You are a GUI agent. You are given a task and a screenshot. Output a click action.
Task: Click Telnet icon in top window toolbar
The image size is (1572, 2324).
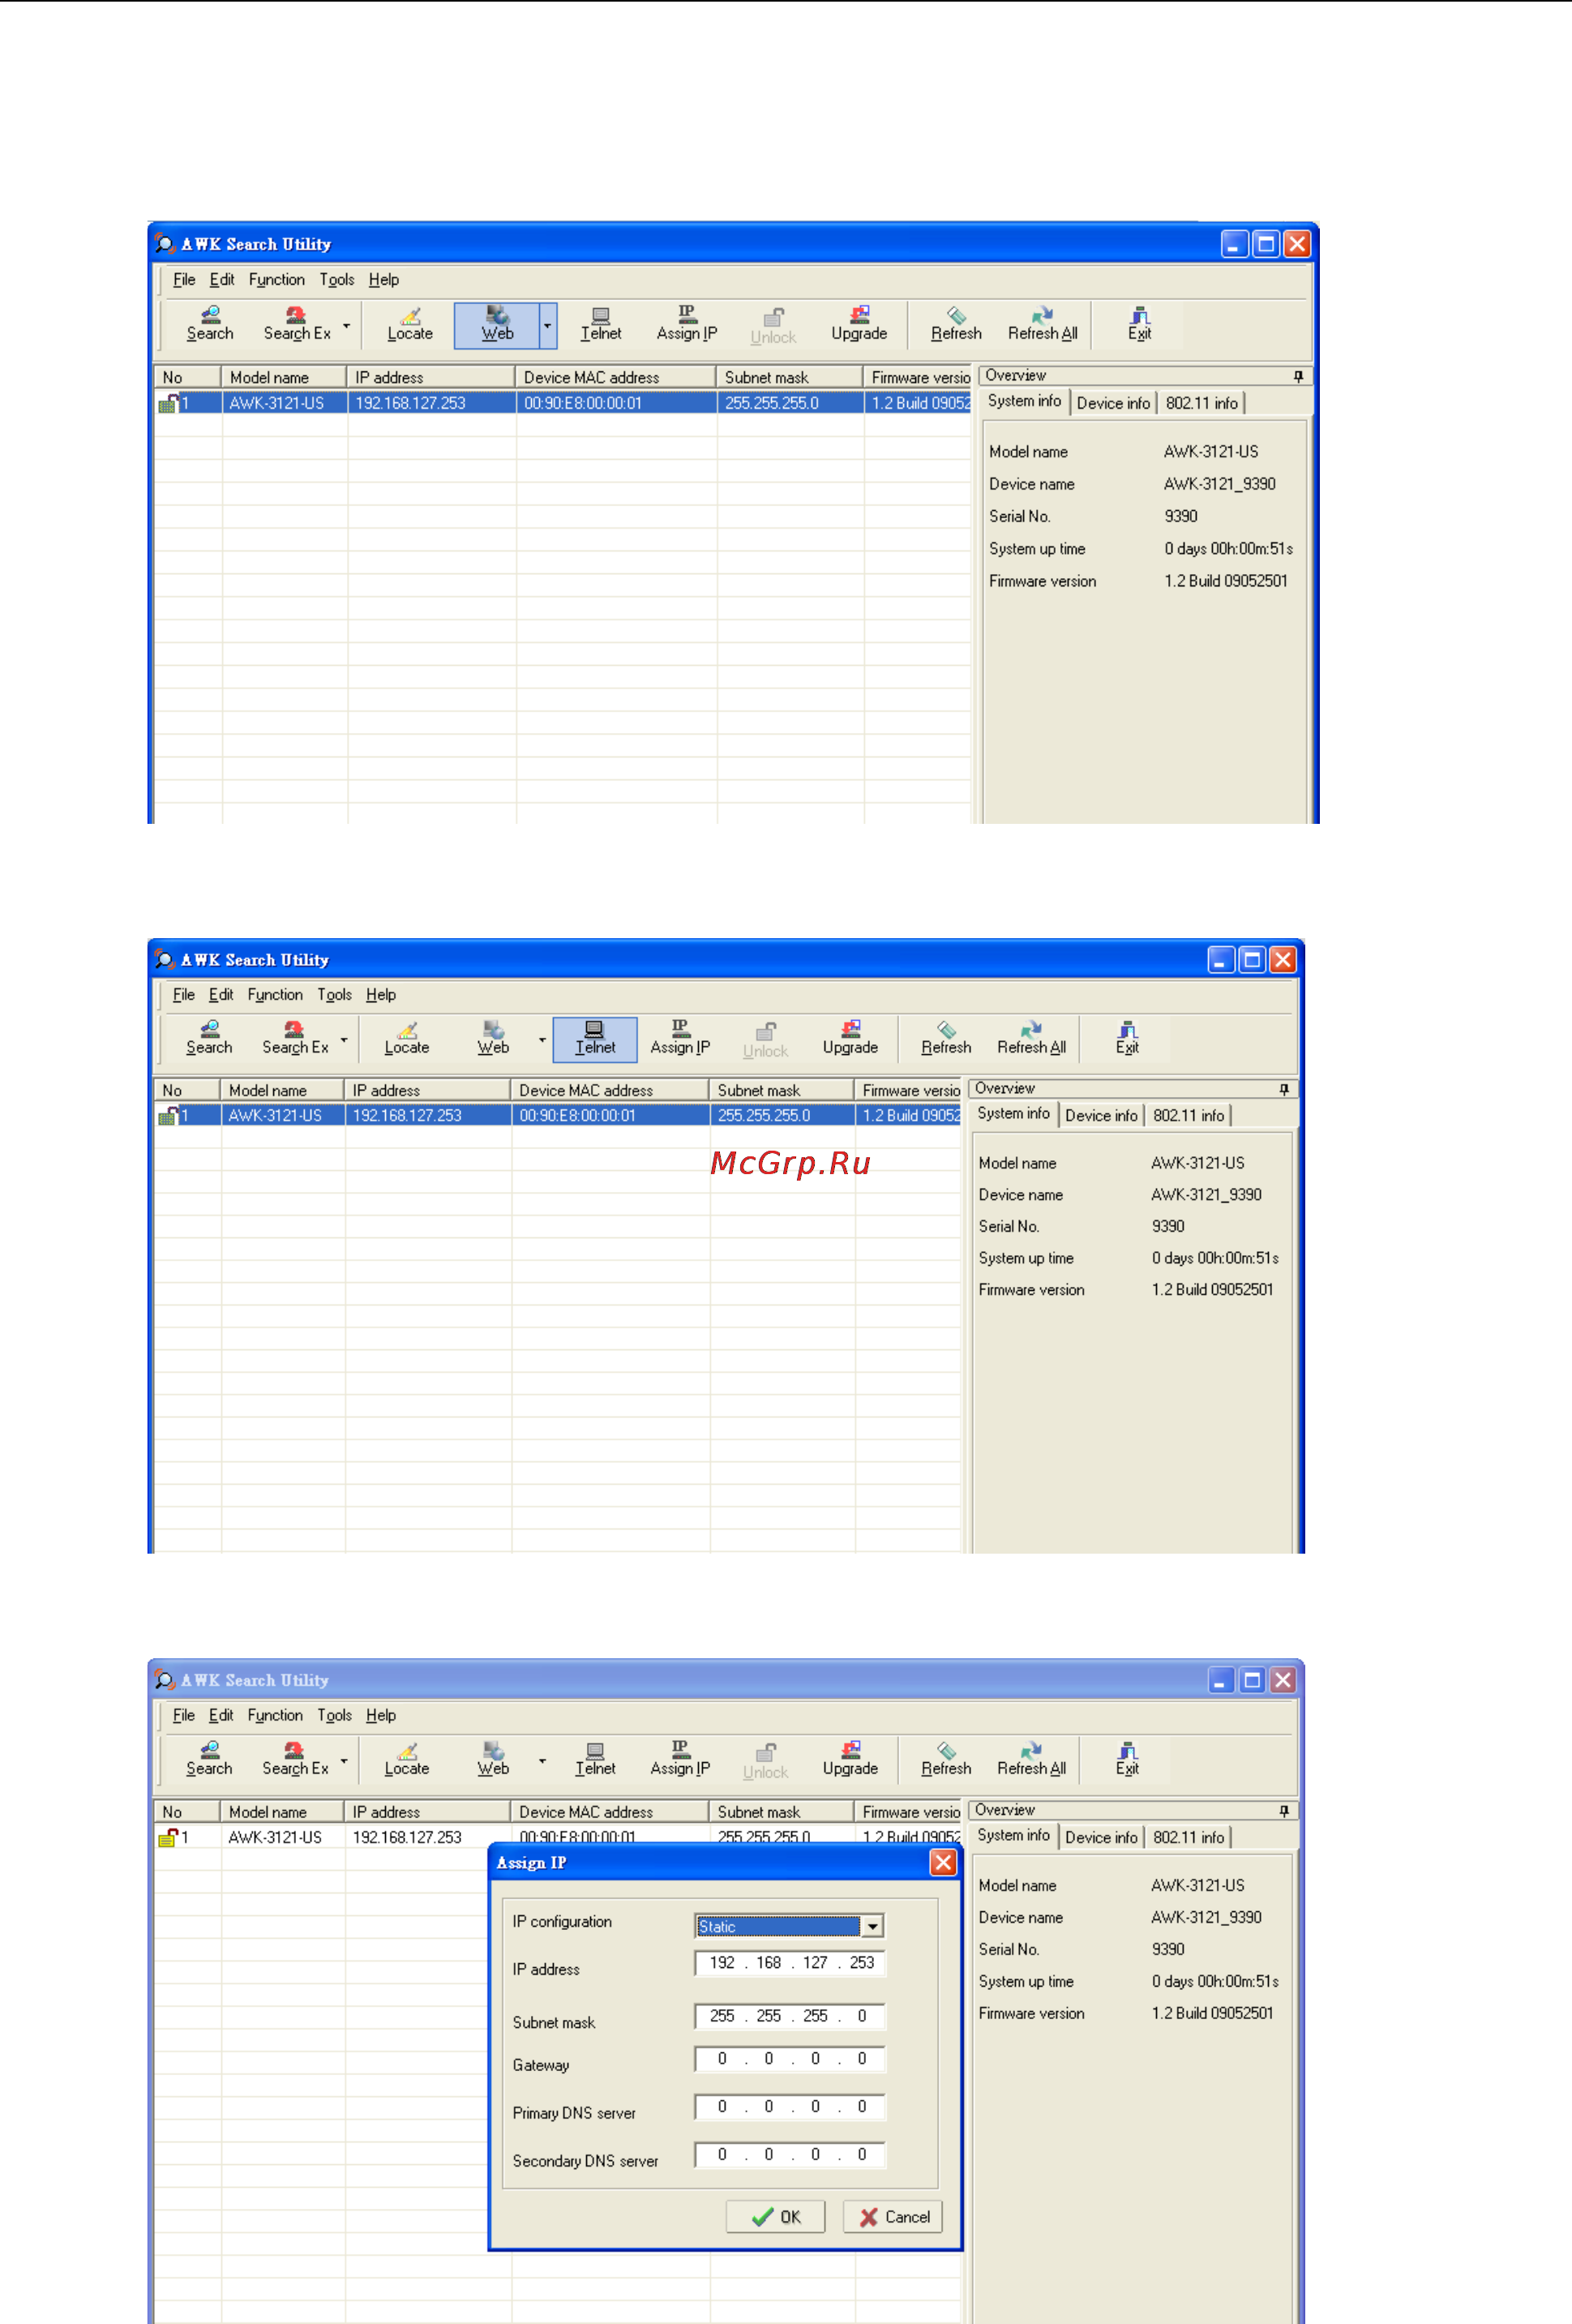600,324
